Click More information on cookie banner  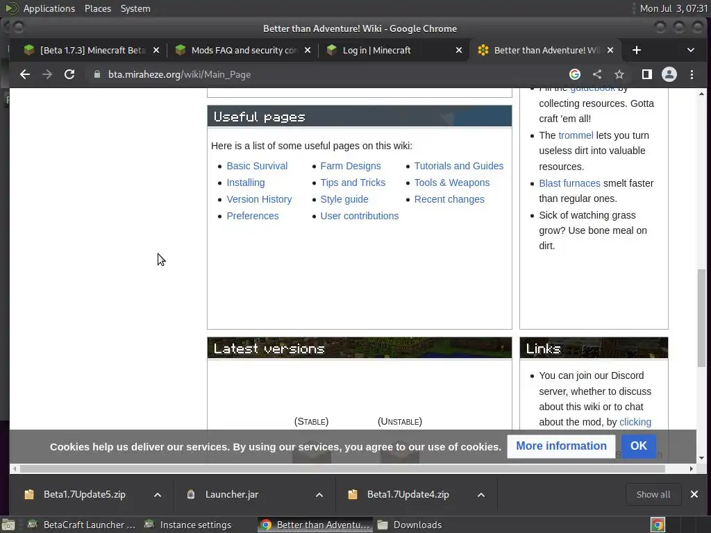point(561,446)
